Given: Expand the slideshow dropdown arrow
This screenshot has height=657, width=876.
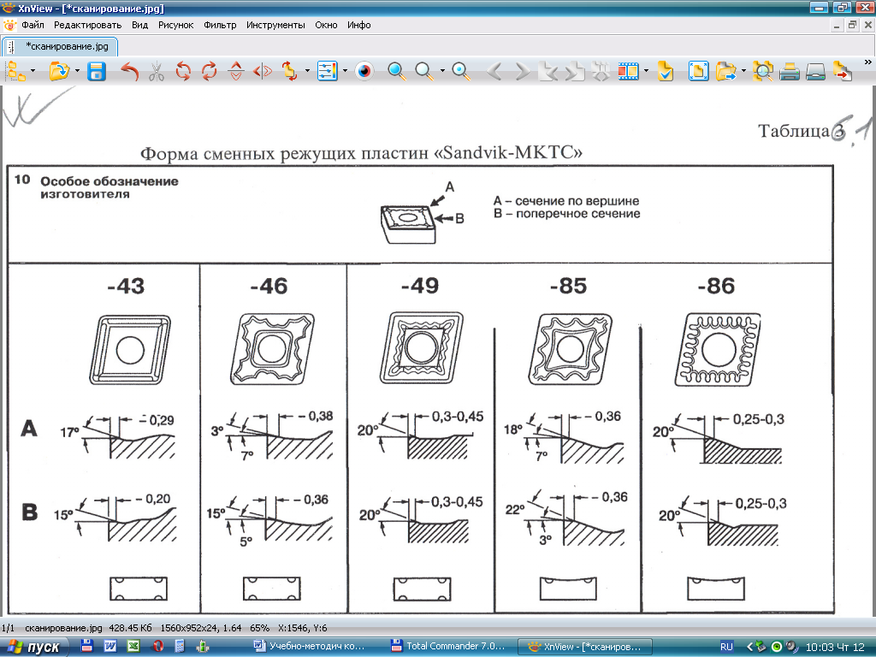Looking at the screenshot, I should point(647,71).
